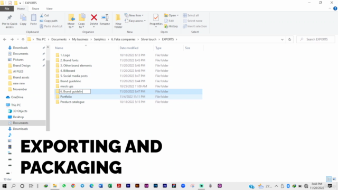
Task: Sort by Date modified column header
Action: click(x=129, y=48)
